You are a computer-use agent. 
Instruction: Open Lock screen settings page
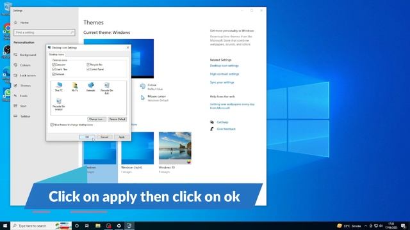(25, 75)
